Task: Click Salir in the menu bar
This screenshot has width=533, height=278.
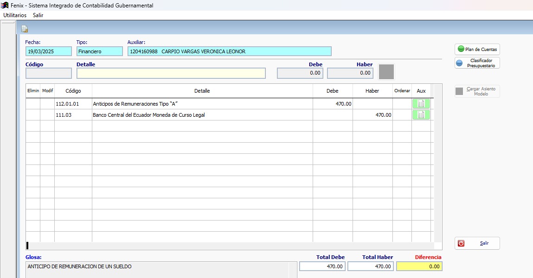Action: [38, 15]
